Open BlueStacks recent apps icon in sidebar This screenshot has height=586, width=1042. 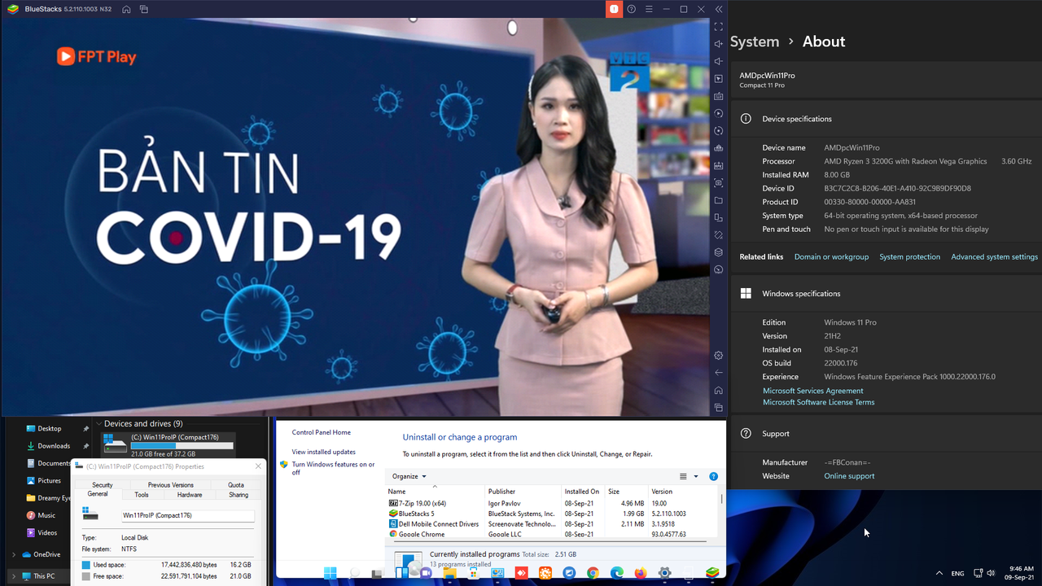[x=718, y=408]
